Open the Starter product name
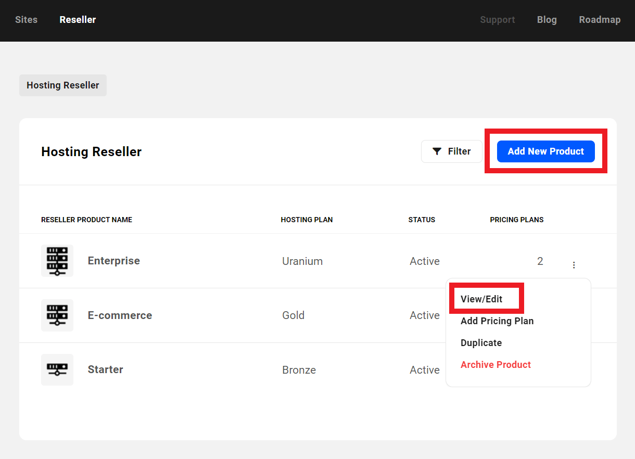Screen dimensions: 635x459 [x=106, y=369]
